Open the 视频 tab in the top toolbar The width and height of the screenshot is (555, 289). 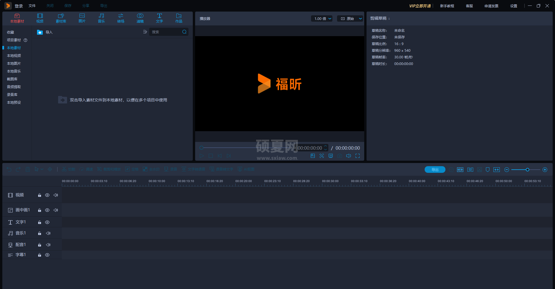tap(40, 18)
